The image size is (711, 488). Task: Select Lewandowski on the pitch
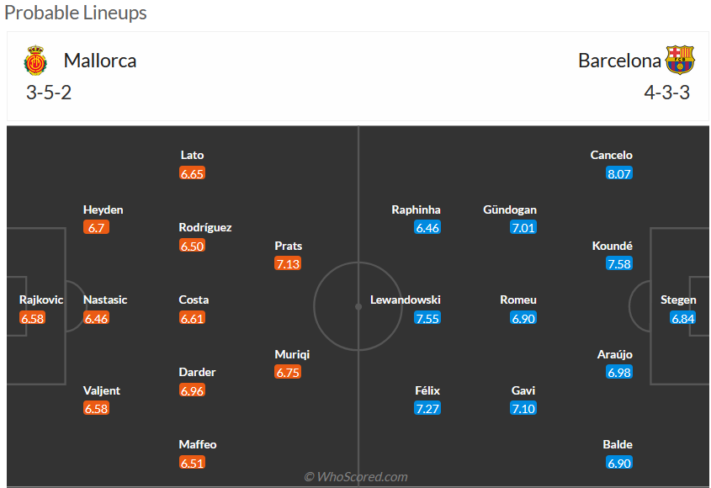click(x=406, y=300)
